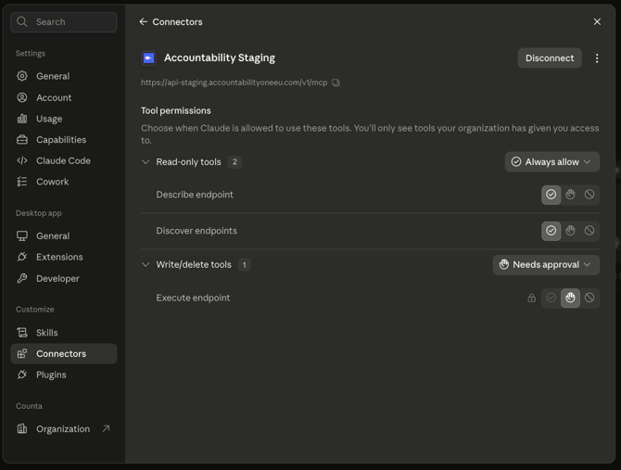Open the Developer settings page
The image size is (621, 470).
63,278
